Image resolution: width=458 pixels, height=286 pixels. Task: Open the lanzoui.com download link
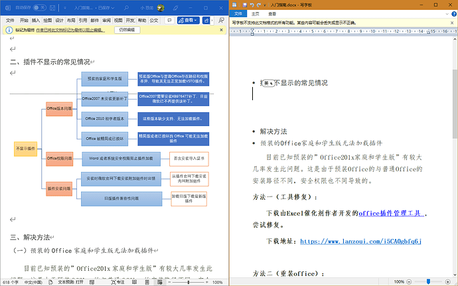point(361,241)
